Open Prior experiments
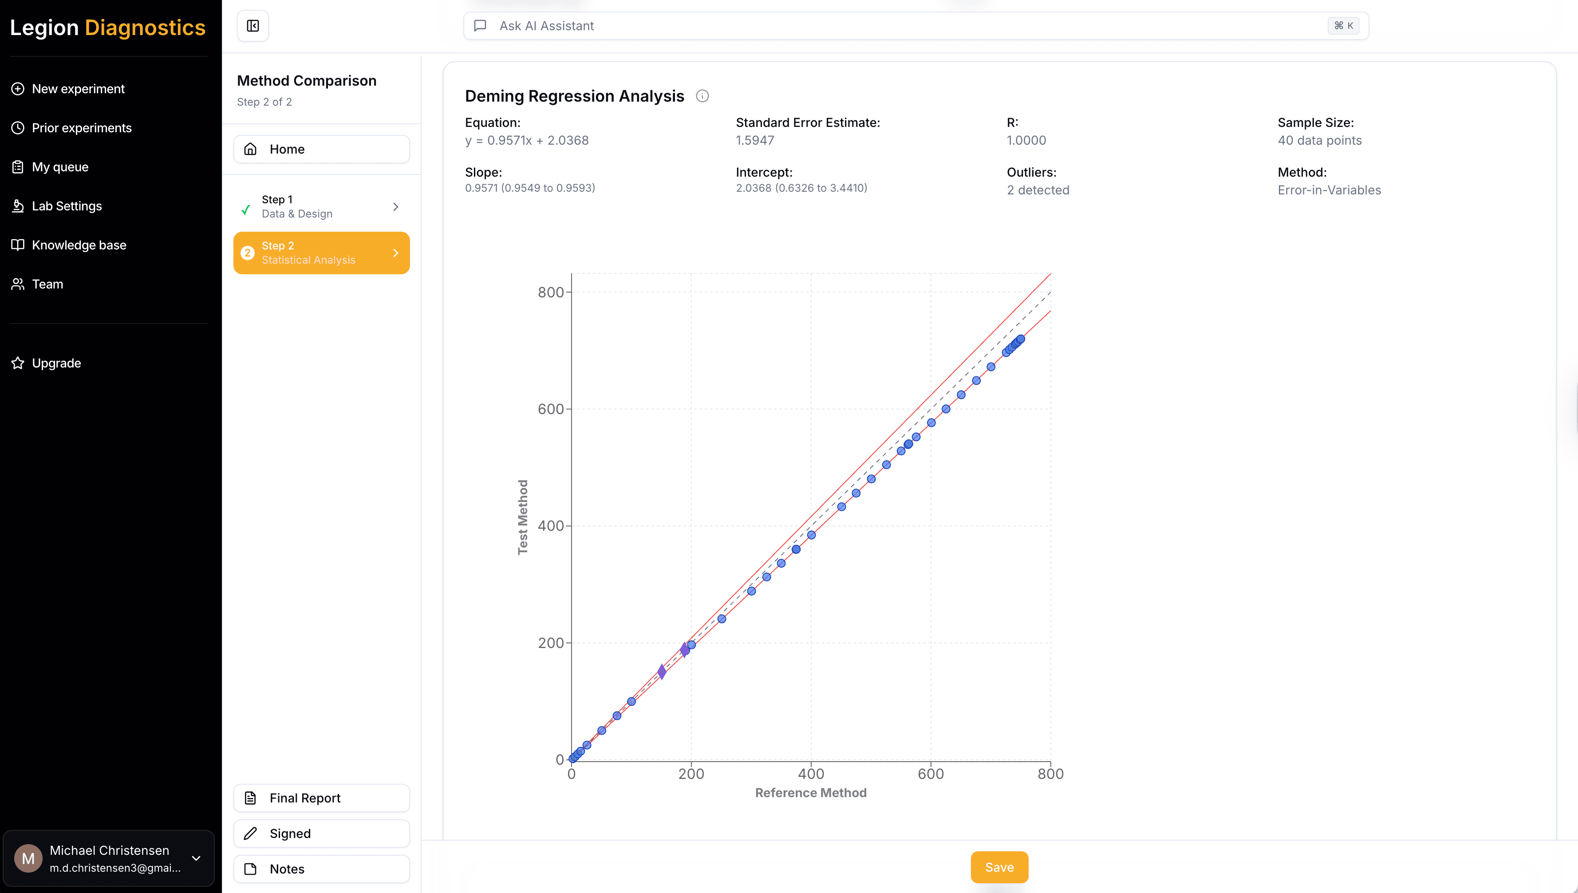Viewport: 1578px width, 893px height. pos(82,127)
